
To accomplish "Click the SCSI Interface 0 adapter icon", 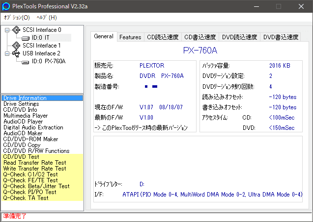I will click(x=16, y=30).
